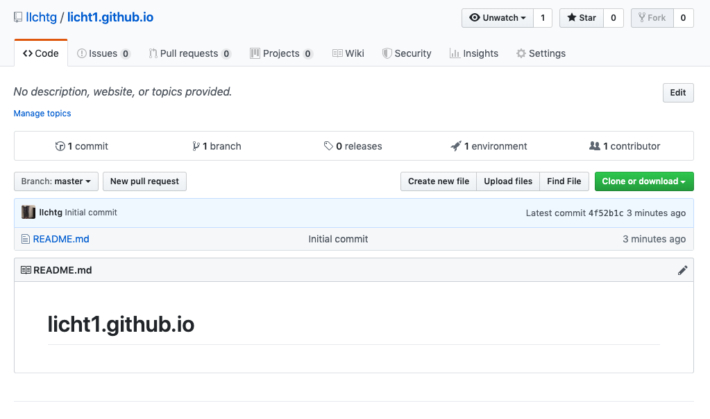
Task: Click the pull request icon on tab
Action: coord(153,53)
